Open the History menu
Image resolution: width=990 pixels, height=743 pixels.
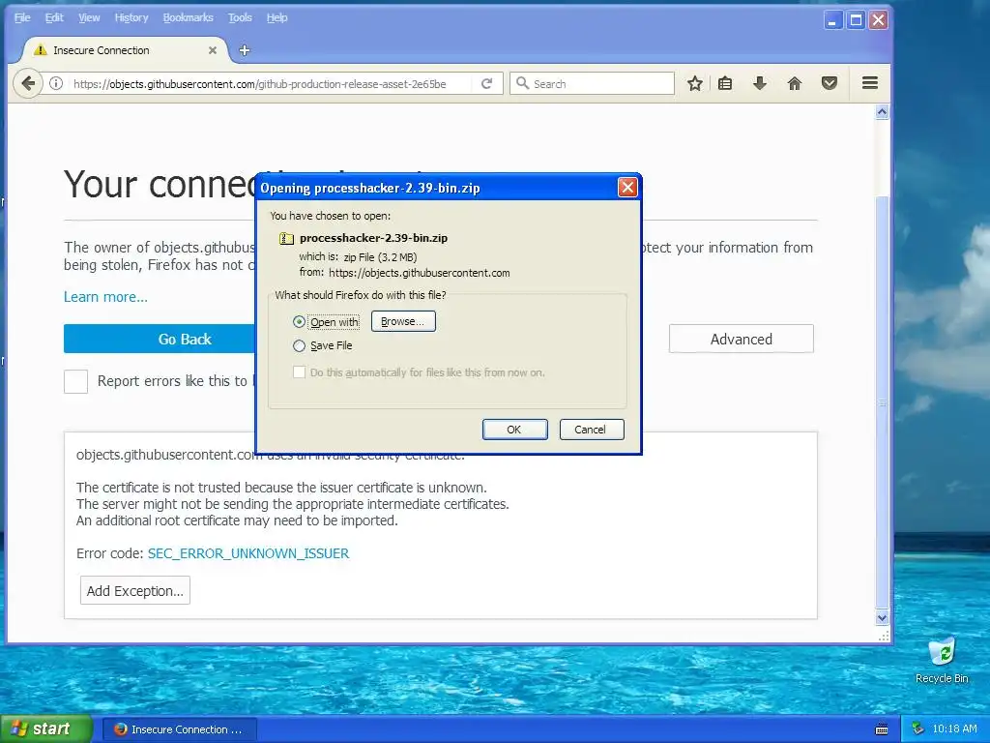[x=131, y=17]
